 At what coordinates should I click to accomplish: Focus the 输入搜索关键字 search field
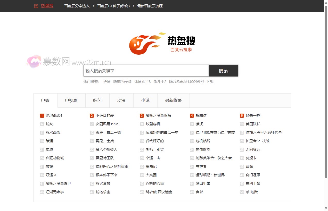pyautogui.click(x=146, y=71)
